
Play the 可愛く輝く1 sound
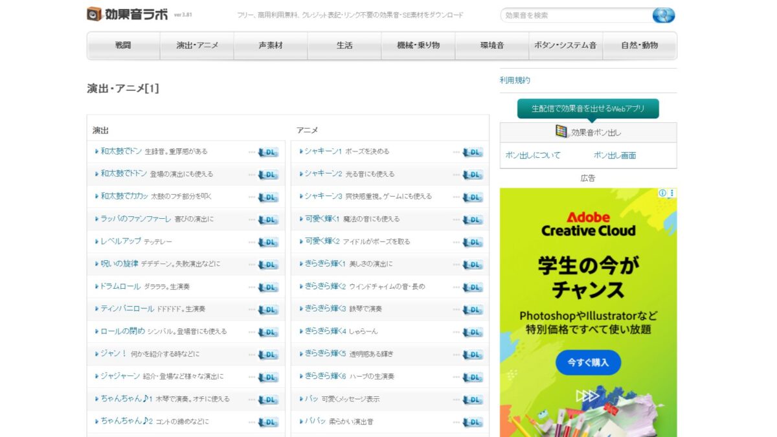tap(322, 219)
